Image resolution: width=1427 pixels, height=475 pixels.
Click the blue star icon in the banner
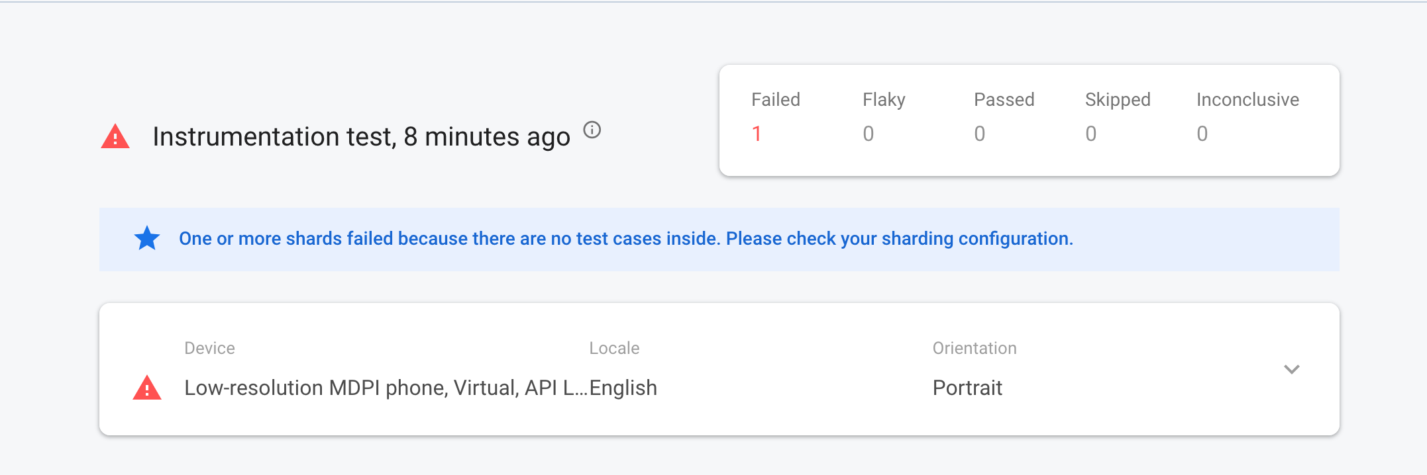coord(147,238)
